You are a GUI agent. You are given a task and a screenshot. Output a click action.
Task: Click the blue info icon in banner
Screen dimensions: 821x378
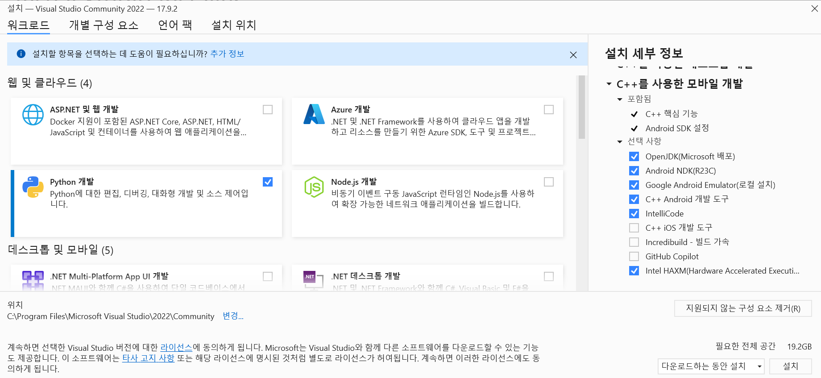point(21,54)
